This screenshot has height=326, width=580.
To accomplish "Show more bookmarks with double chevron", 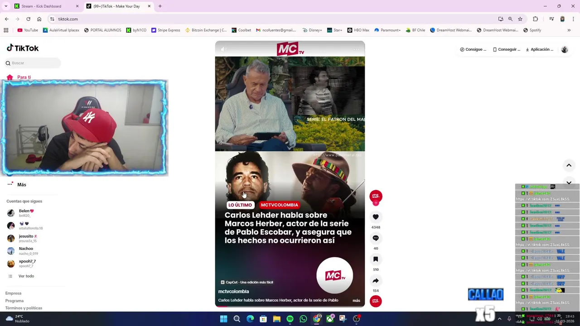I will [x=569, y=30].
